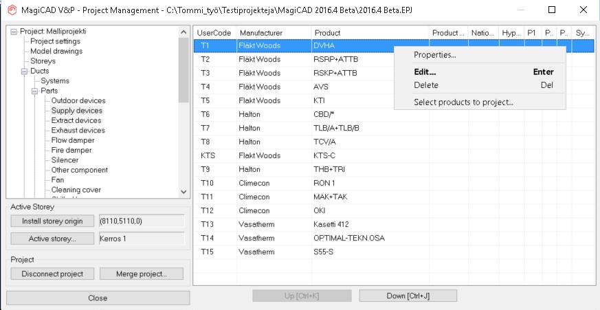
Task: Click the Down [Ctrl+J] button
Action: (408, 296)
